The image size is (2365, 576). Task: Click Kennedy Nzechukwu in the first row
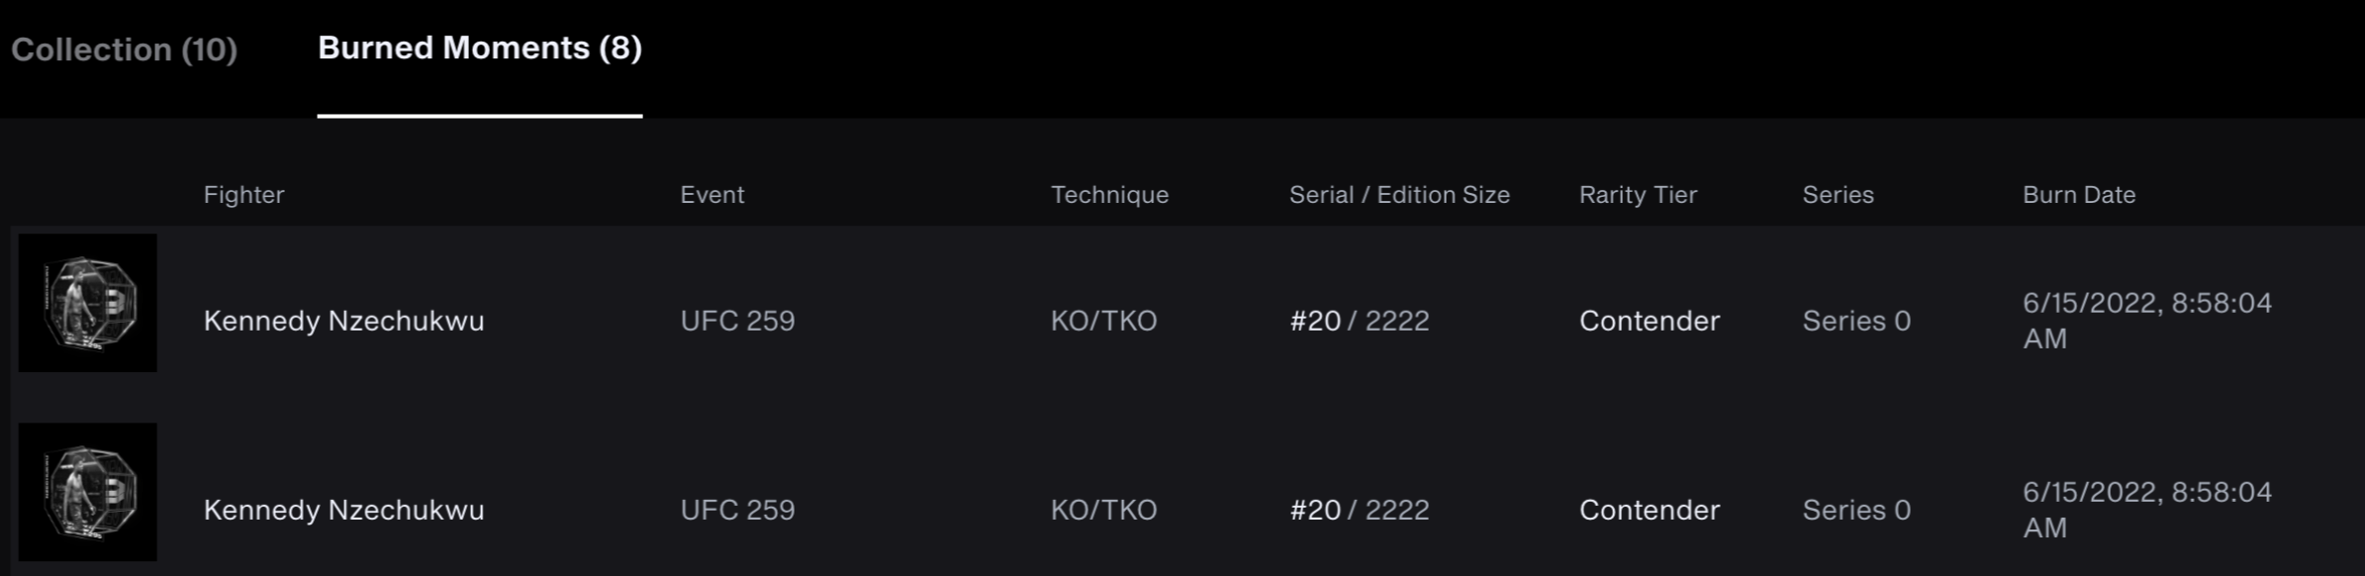(343, 322)
